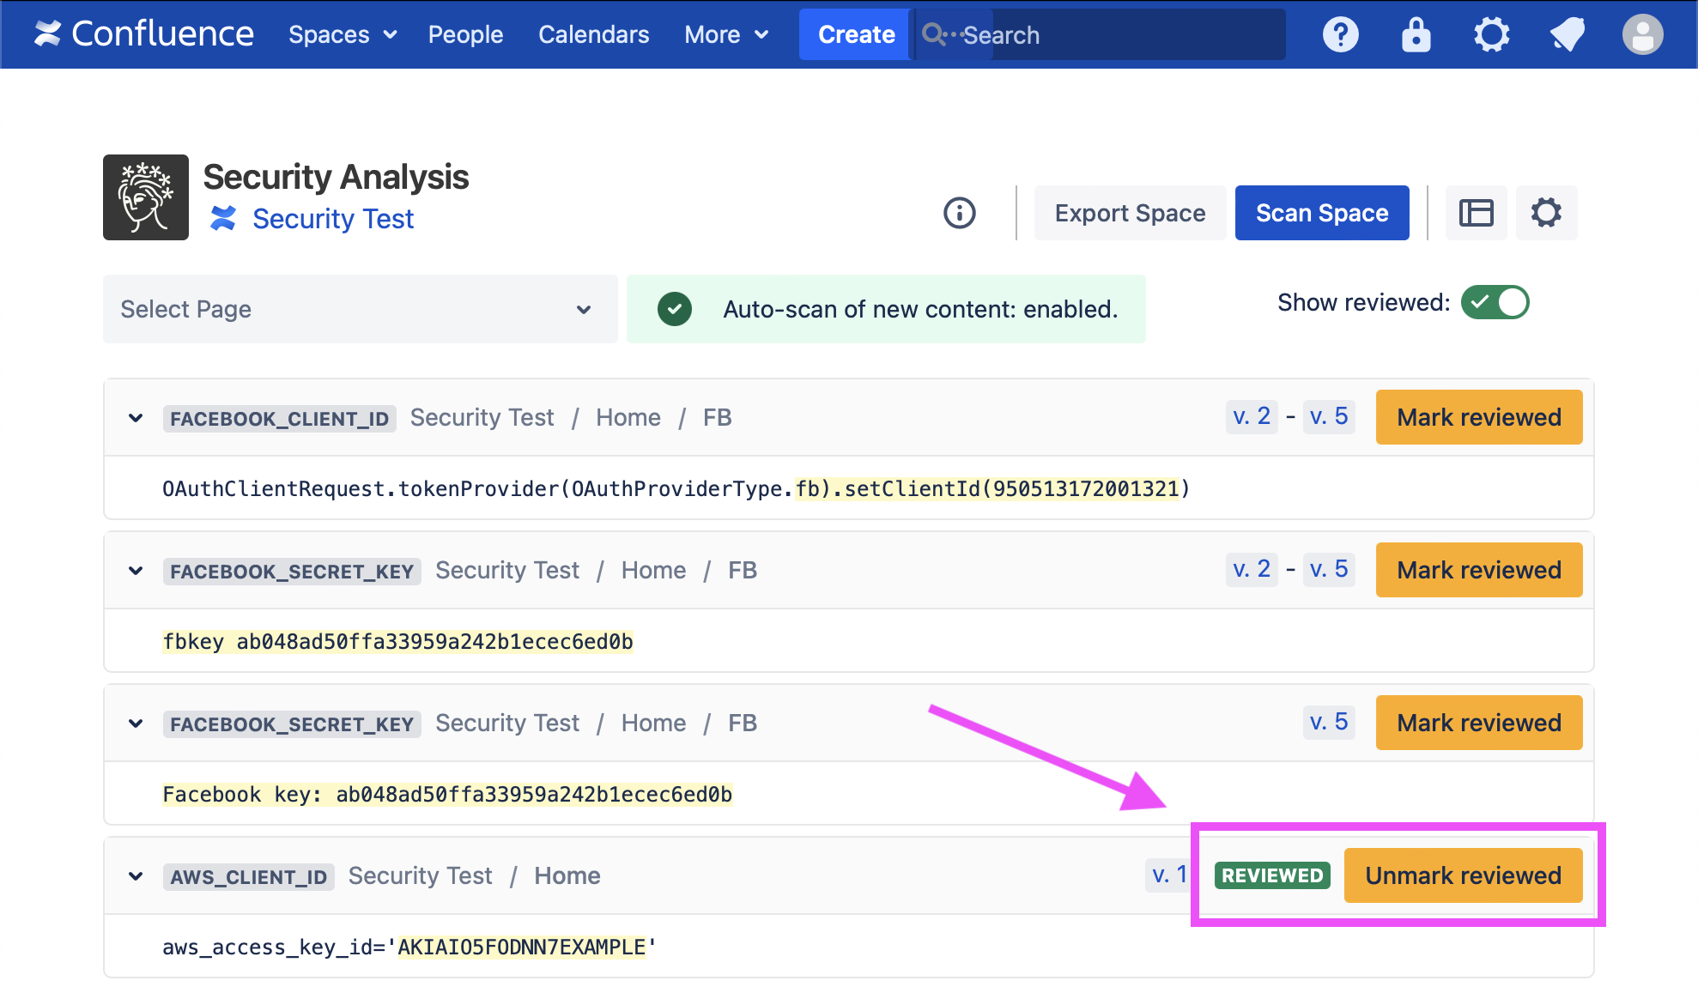1698x999 pixels.
Task: Open the Security Test space link
Action: coord(333,219)
